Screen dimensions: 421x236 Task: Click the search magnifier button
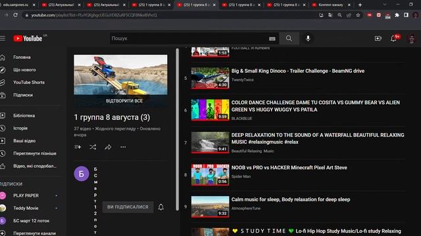tap(289, 38)
